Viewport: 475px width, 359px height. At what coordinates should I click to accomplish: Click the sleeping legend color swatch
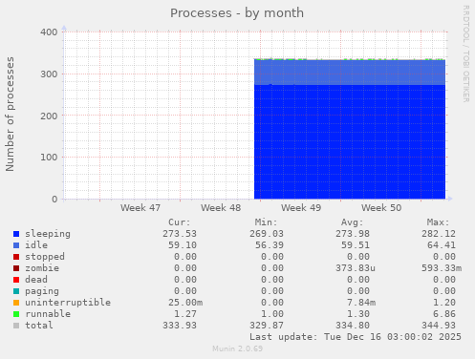pyautogui.click(x=16, y=234)
